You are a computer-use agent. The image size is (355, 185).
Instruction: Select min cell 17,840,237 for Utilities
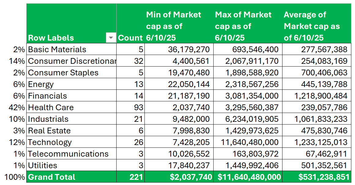[179, 165]
